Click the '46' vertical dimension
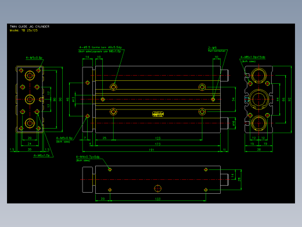302x227 pixels. click(x=67, y=100)
